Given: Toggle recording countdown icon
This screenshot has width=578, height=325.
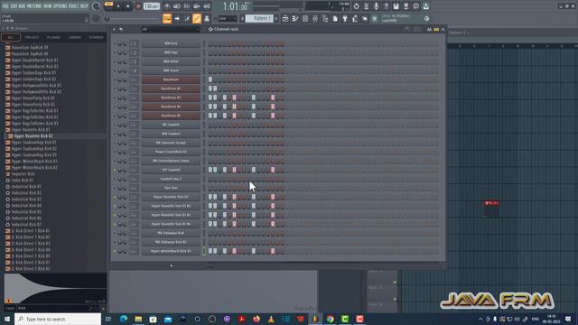Looking at the screenshot, I should click(x=187, y=6).
